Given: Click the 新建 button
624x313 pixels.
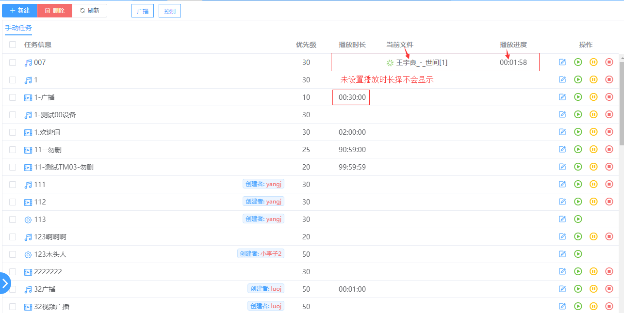Looking at the screenshot, I should tap(19, 11).
